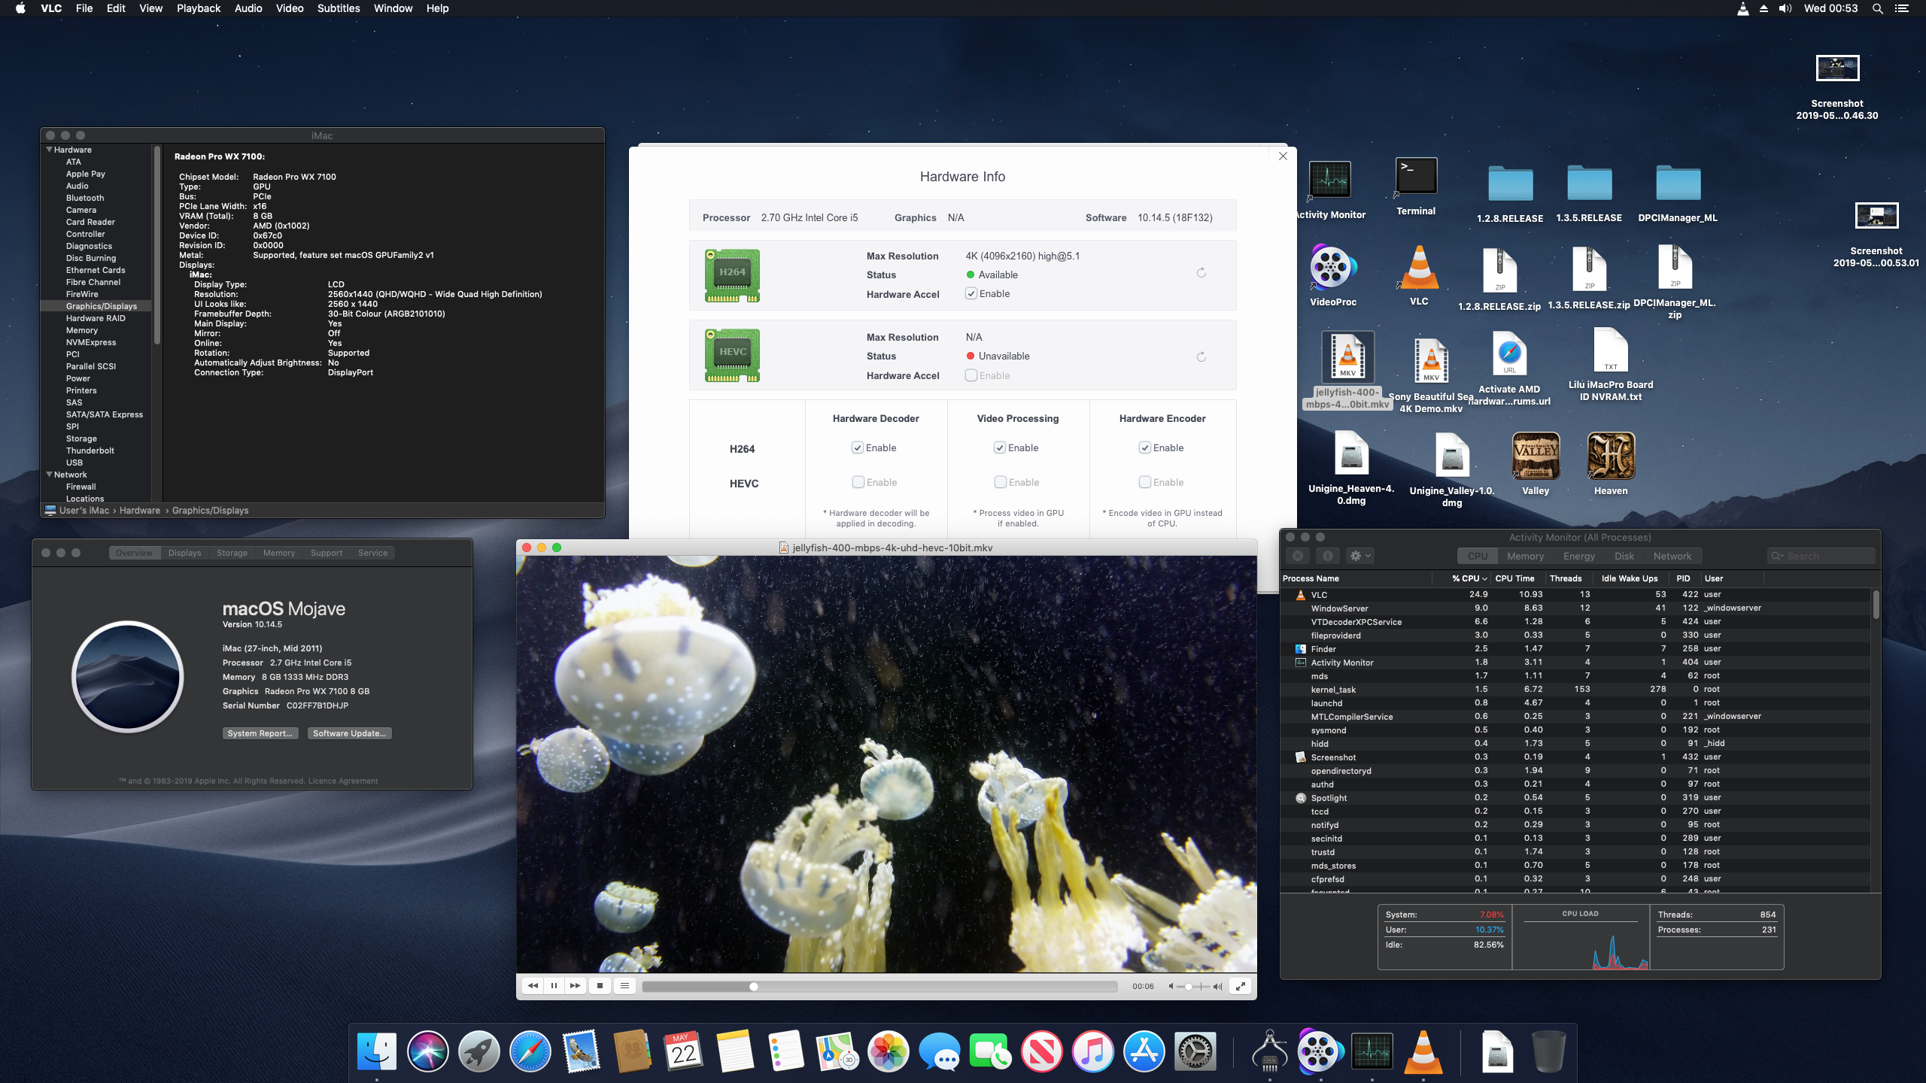Click the VLC mute speaker icon
This screenshot has width=1926, height=1083.
coord(1171,986)
